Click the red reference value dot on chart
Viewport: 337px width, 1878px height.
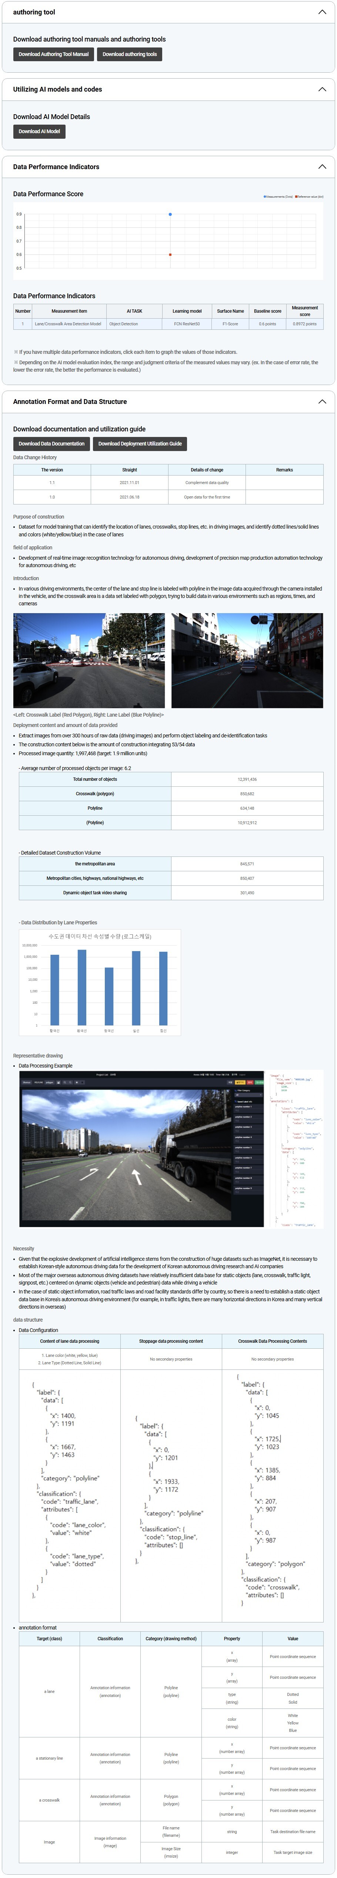tap(170, 254)
